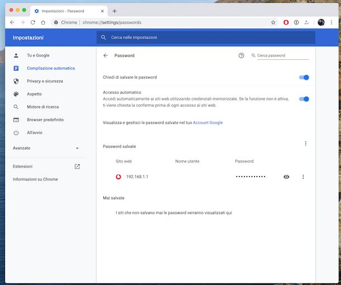The width and height of the screenshot is (341, 285).
Task: Open more options for Password salvate
Action: tap(306, 143)
